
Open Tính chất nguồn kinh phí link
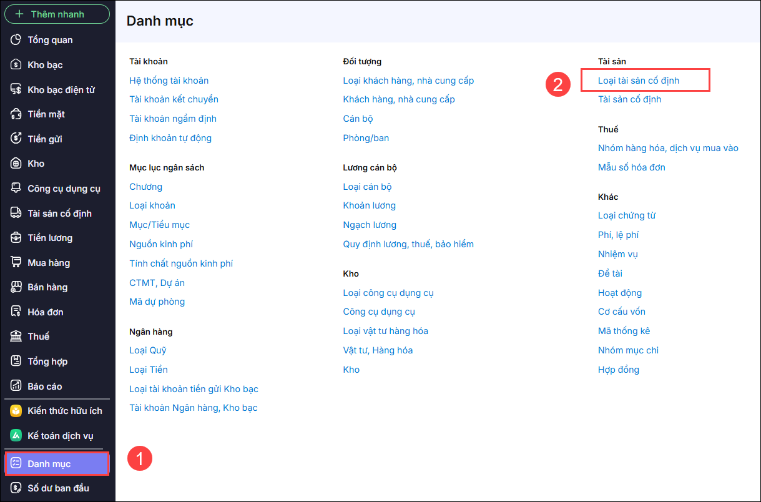point(181,263)
